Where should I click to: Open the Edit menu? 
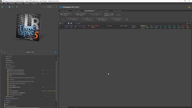tap(6, 3)
